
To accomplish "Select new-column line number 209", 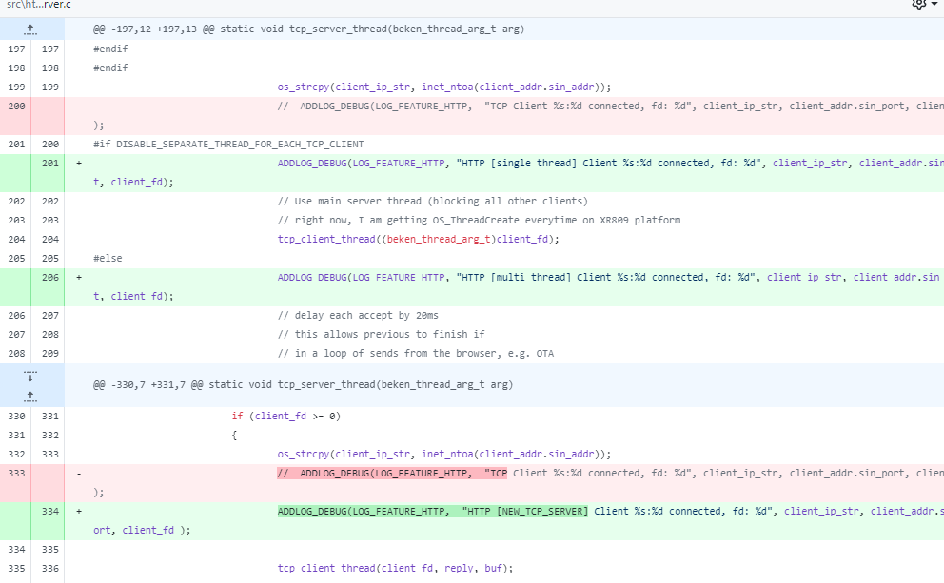I will click(50, 354).
